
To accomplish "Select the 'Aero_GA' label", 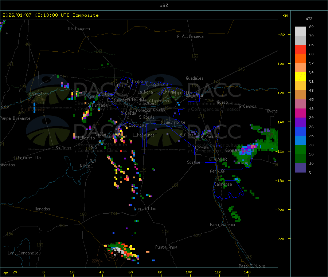I will 218,171.
